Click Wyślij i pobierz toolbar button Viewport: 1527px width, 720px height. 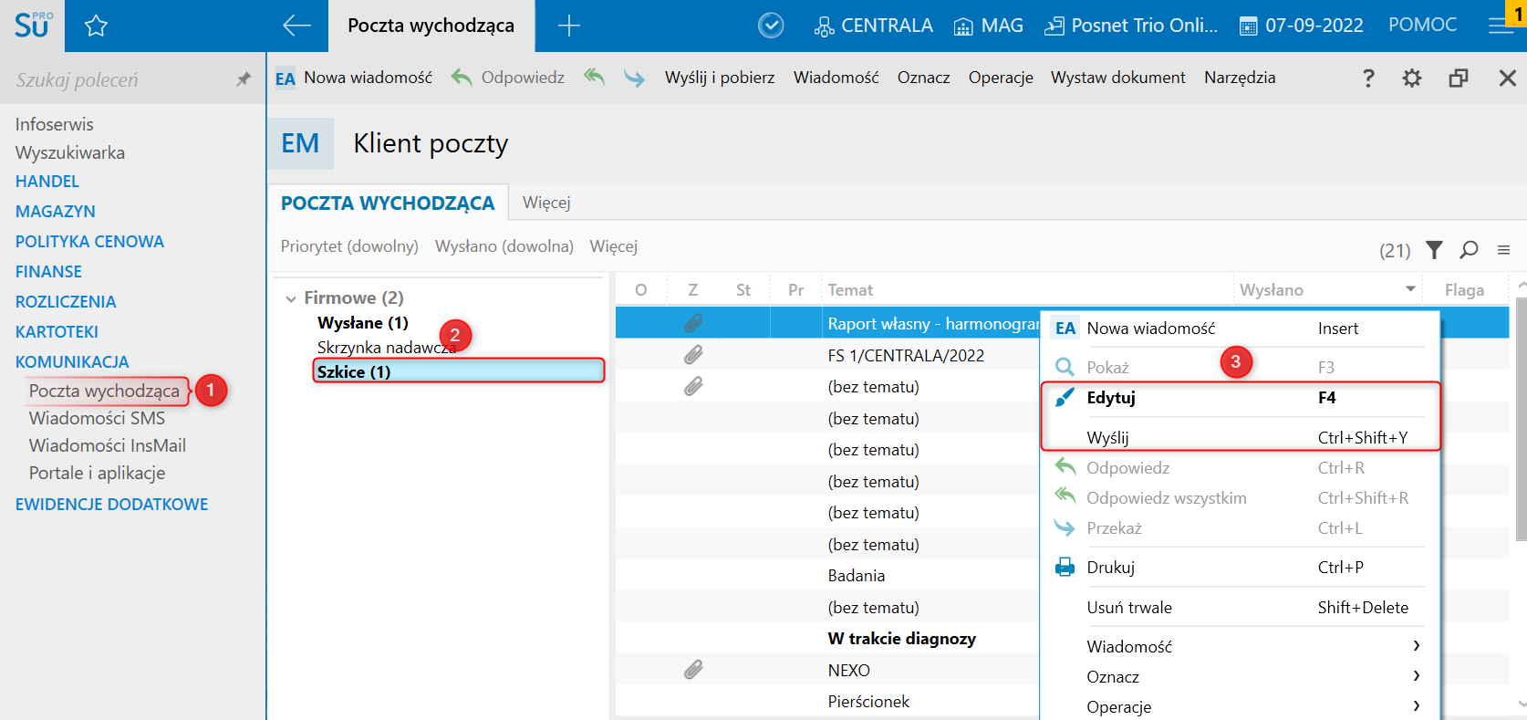coord(720,78)
